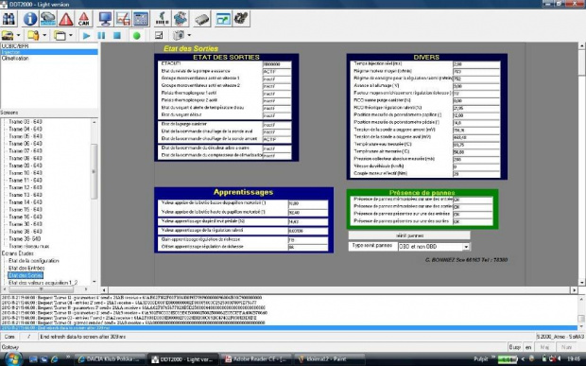Click the small form layout icon

pos(159,36)
